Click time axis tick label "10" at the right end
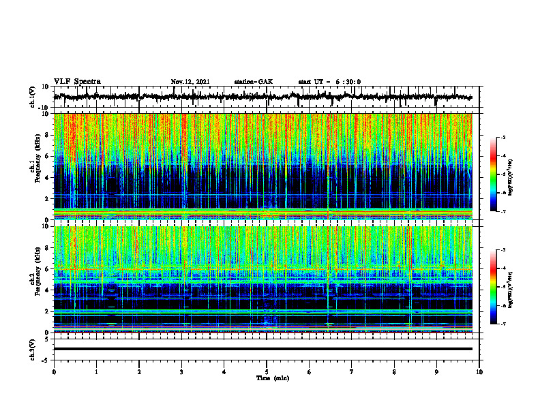Viewport: 540px width, 417px height. 479,372
